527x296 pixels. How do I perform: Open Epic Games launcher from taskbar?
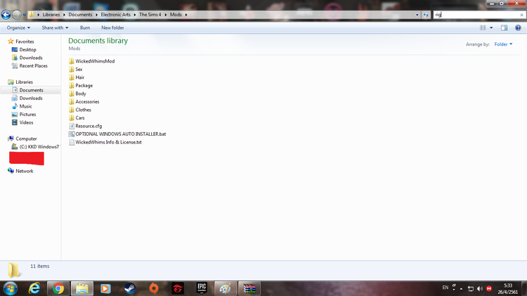202,288
